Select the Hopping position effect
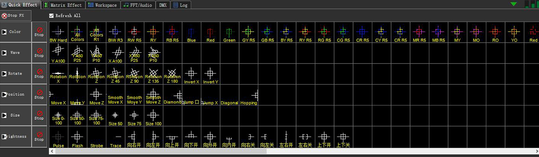This screenshot has width=539, height=157. point(248,95)
